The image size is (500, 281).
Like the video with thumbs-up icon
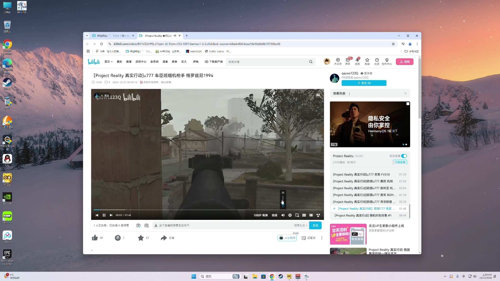95,238
